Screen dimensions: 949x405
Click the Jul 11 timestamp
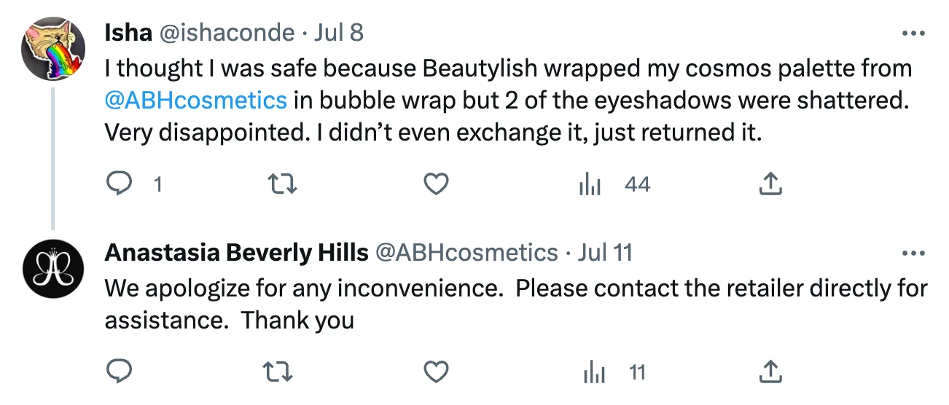tap(605, 253)
